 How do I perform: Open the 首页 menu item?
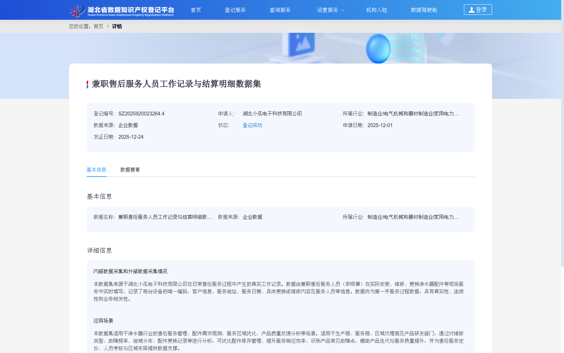(x=196, y=10)
